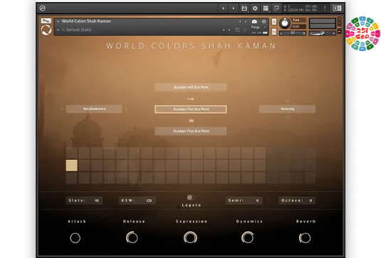Select next instrument beside World Colors Shah Kaman
381x258 pixels.
coord(246,21)
